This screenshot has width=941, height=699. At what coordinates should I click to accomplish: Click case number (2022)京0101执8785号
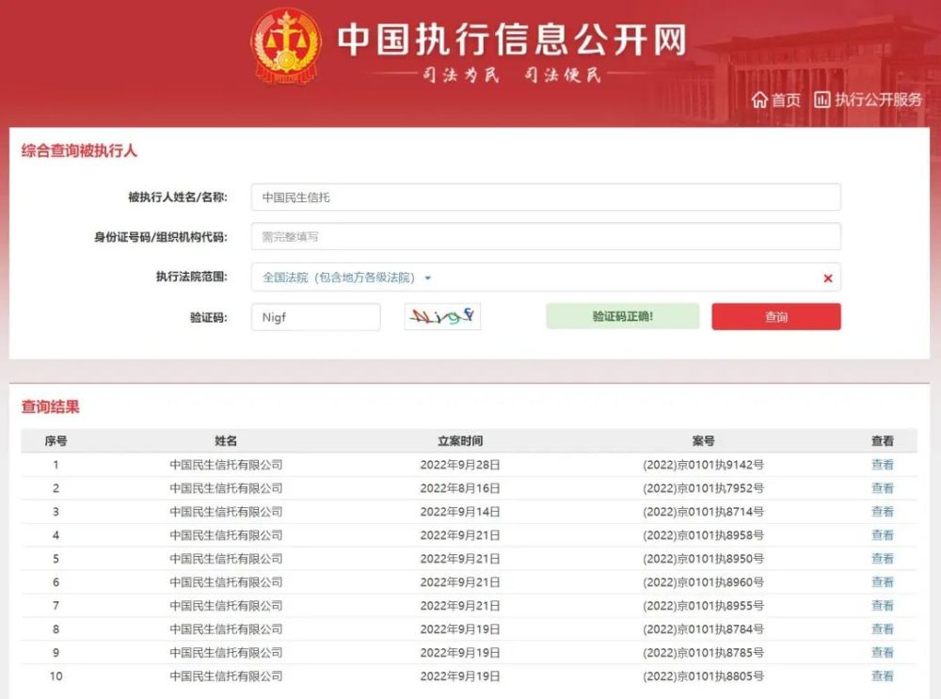tap(703, 652)
